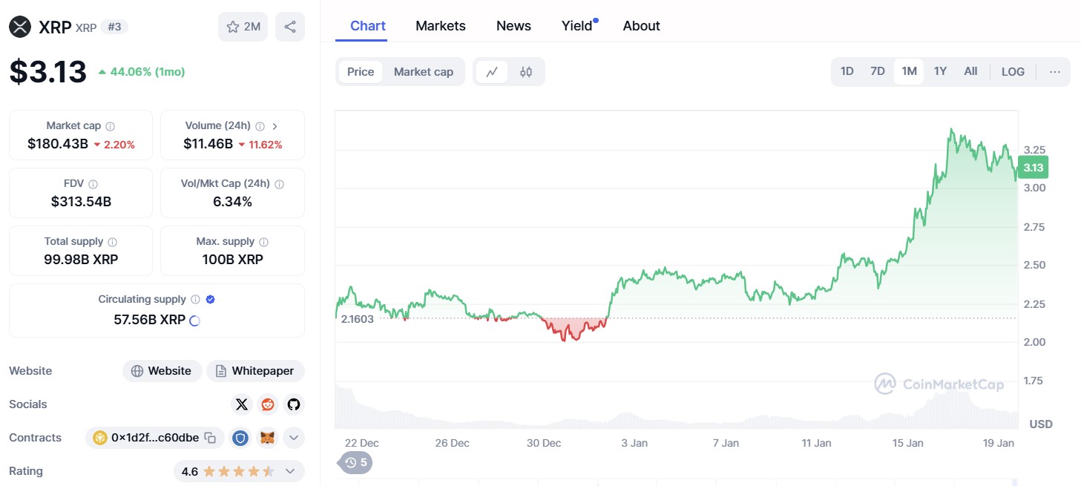
Task: Open the Chart tab
Action: [368, 26]
